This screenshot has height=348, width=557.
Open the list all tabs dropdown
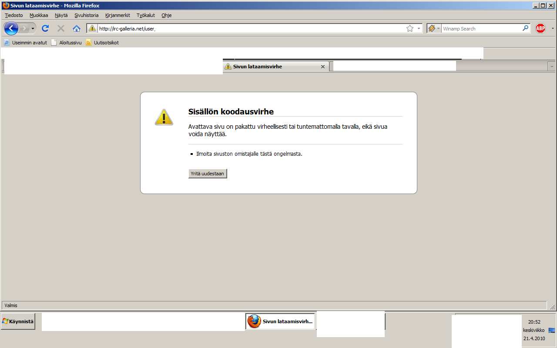pyautogui.click(x=552, y=67)
